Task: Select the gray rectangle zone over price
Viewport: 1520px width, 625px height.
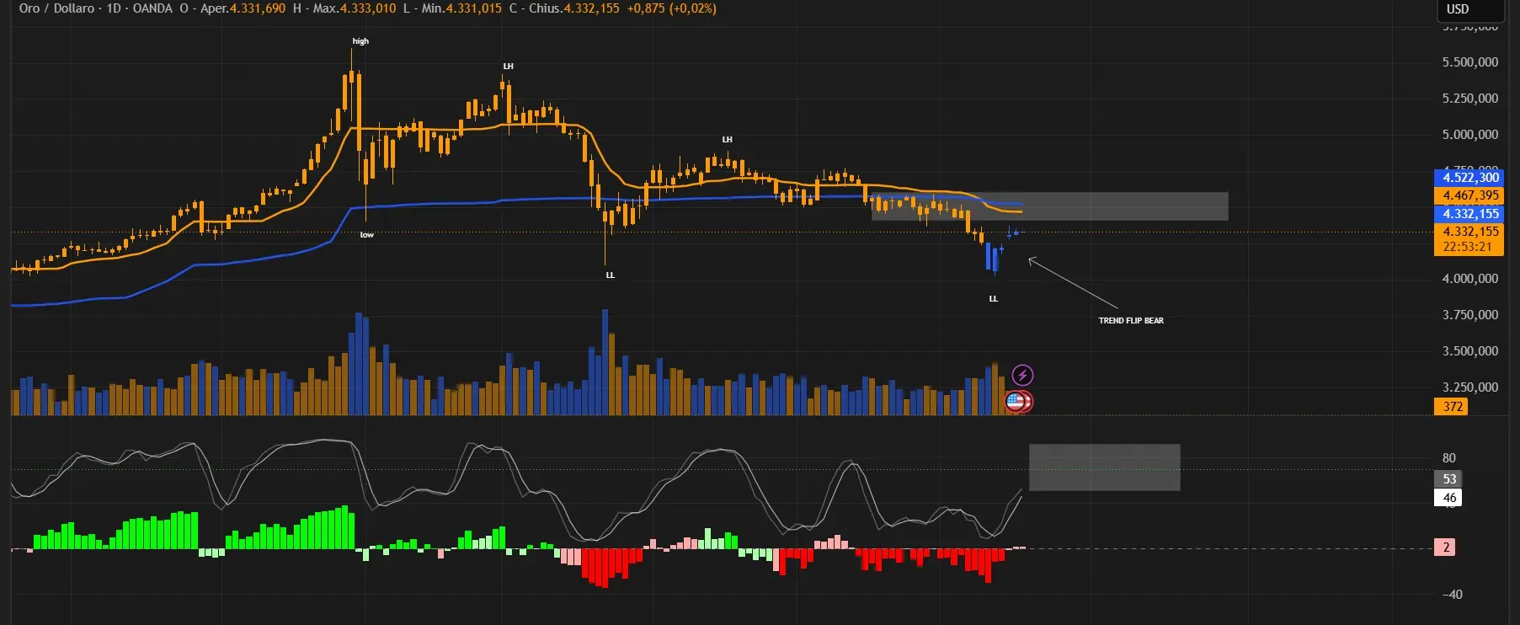Action: pos(1049,206)
